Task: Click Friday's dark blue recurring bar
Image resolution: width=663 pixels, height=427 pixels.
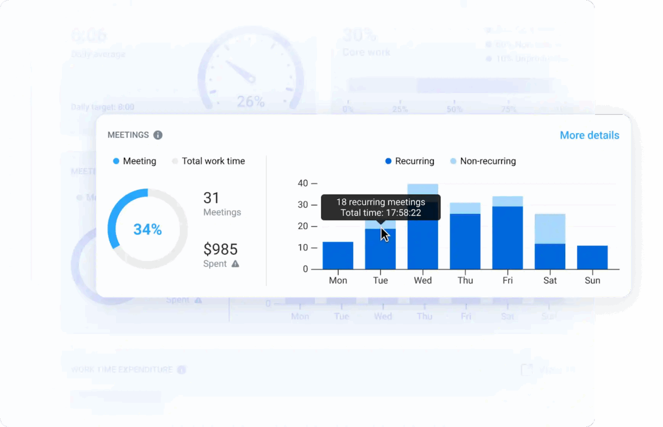Action: pos(507,238)
